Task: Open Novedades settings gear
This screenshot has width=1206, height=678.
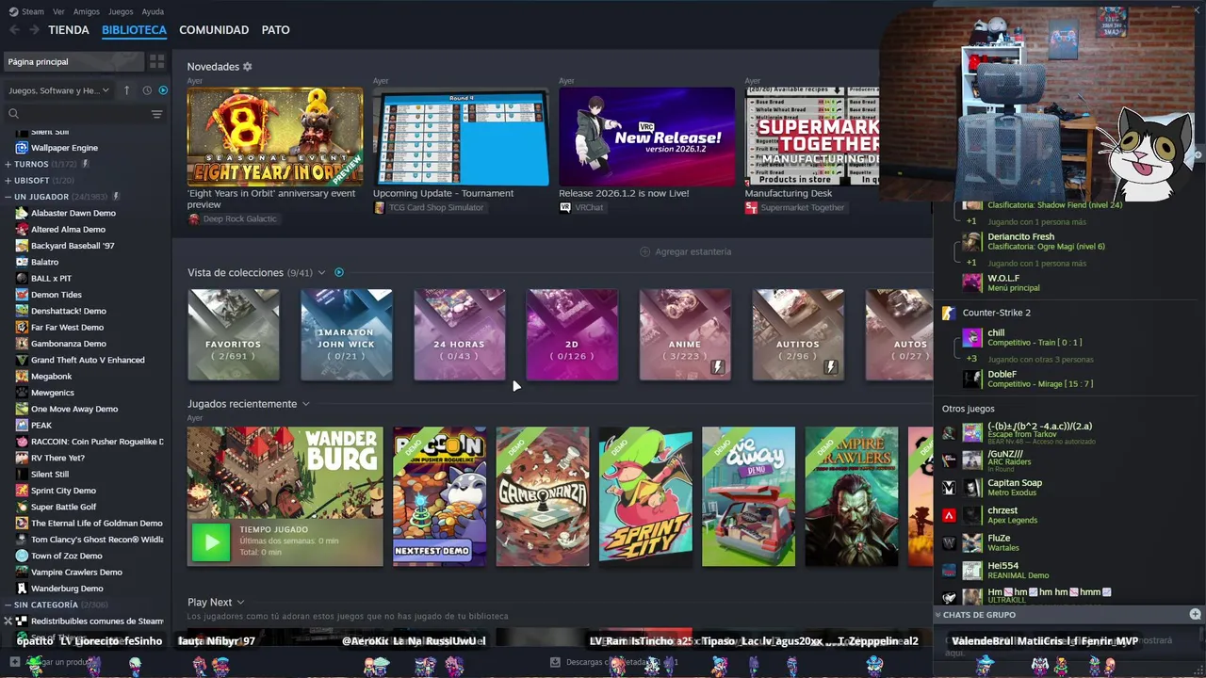Action: [248, 67]
